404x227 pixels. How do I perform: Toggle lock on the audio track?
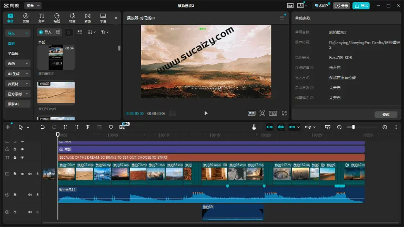point(15,195)
